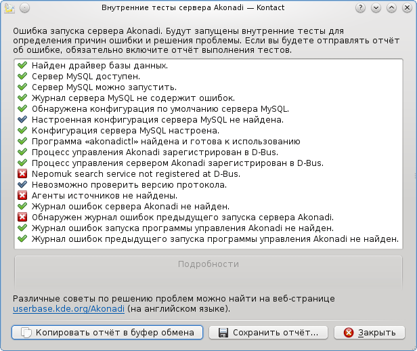Click check icon beside 'Журнал ошибок предыдущего запуска программы'
Screen dimensions: 417x351
coord(22,239)
